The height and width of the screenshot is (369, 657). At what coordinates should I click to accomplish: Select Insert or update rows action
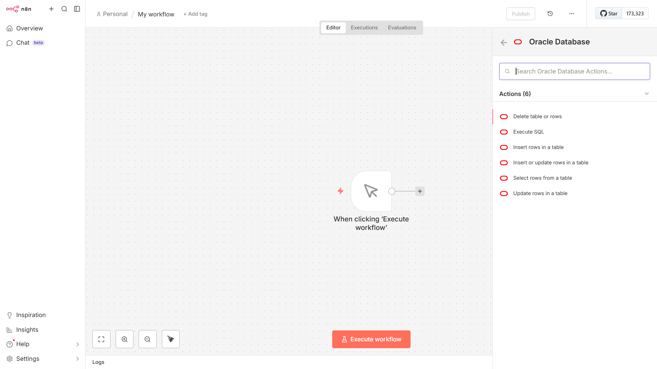[550, 163]
